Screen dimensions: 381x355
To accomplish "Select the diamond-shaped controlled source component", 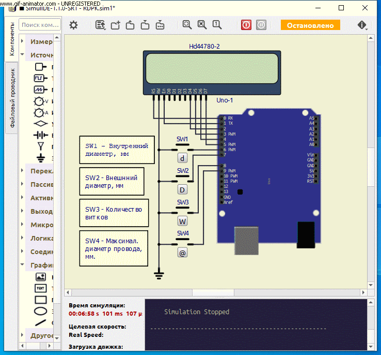I will 41,124.
